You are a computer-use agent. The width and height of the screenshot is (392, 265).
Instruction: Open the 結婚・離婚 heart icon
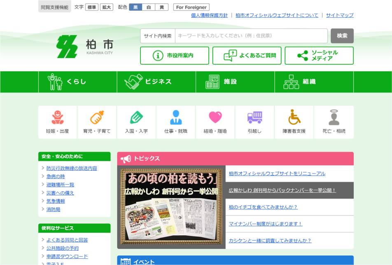pos(215,117)
